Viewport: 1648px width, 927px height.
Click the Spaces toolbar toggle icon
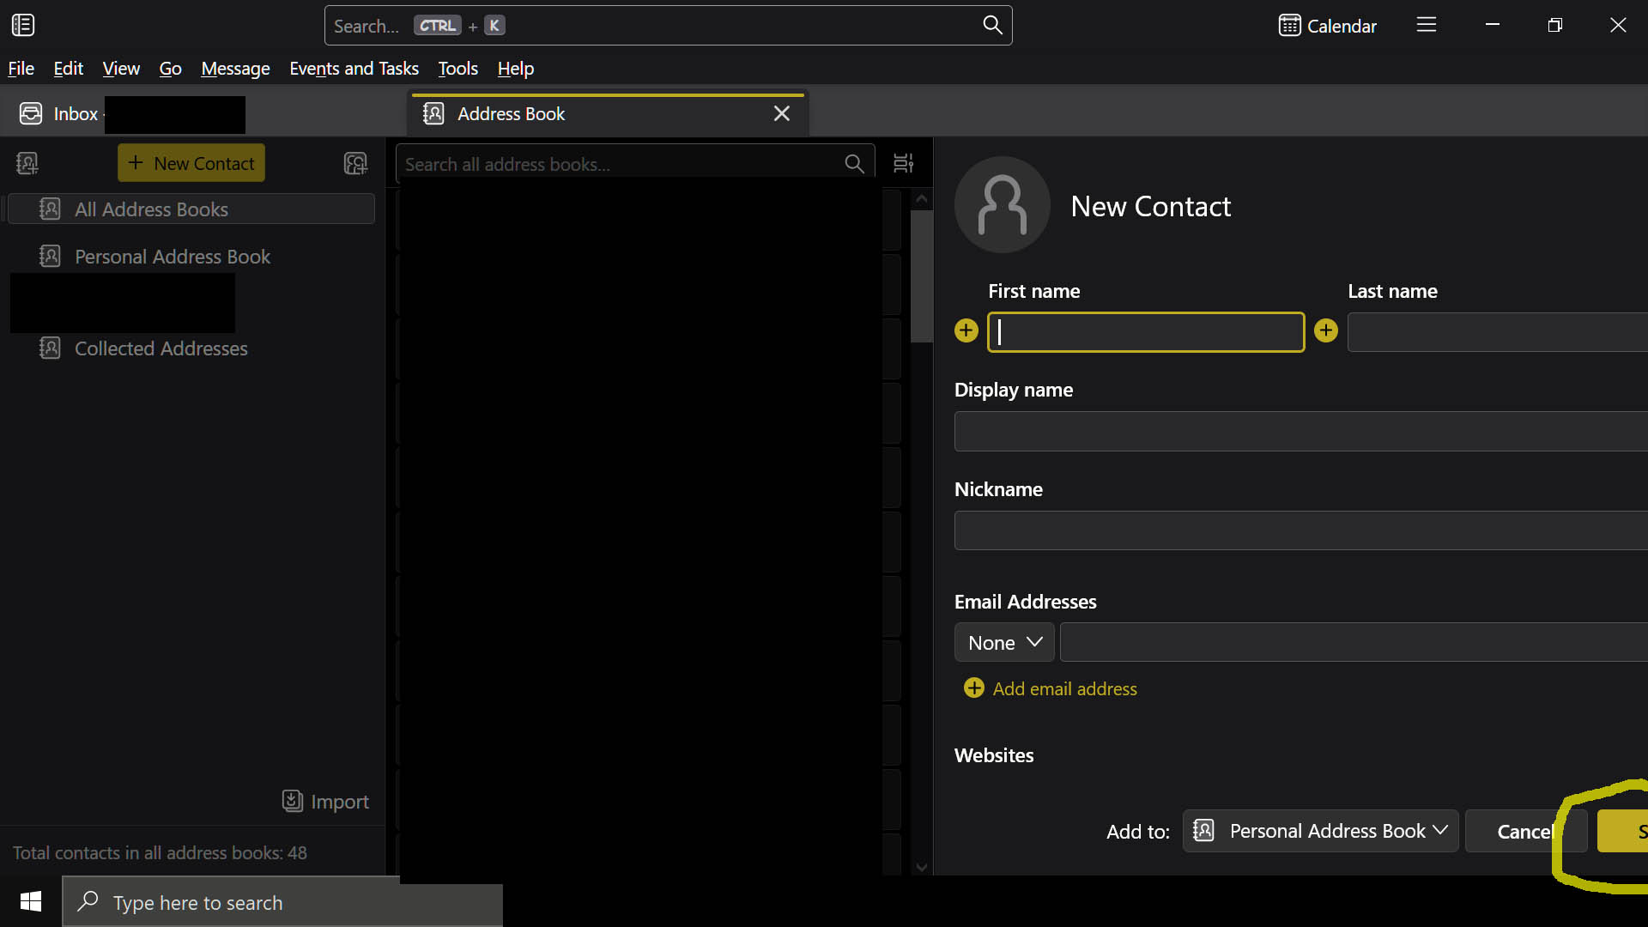[x=23, y=25]
